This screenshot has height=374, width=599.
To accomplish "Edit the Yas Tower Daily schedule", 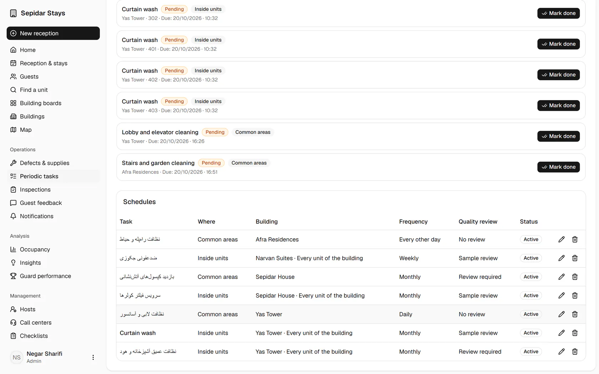I will point(562,314).
